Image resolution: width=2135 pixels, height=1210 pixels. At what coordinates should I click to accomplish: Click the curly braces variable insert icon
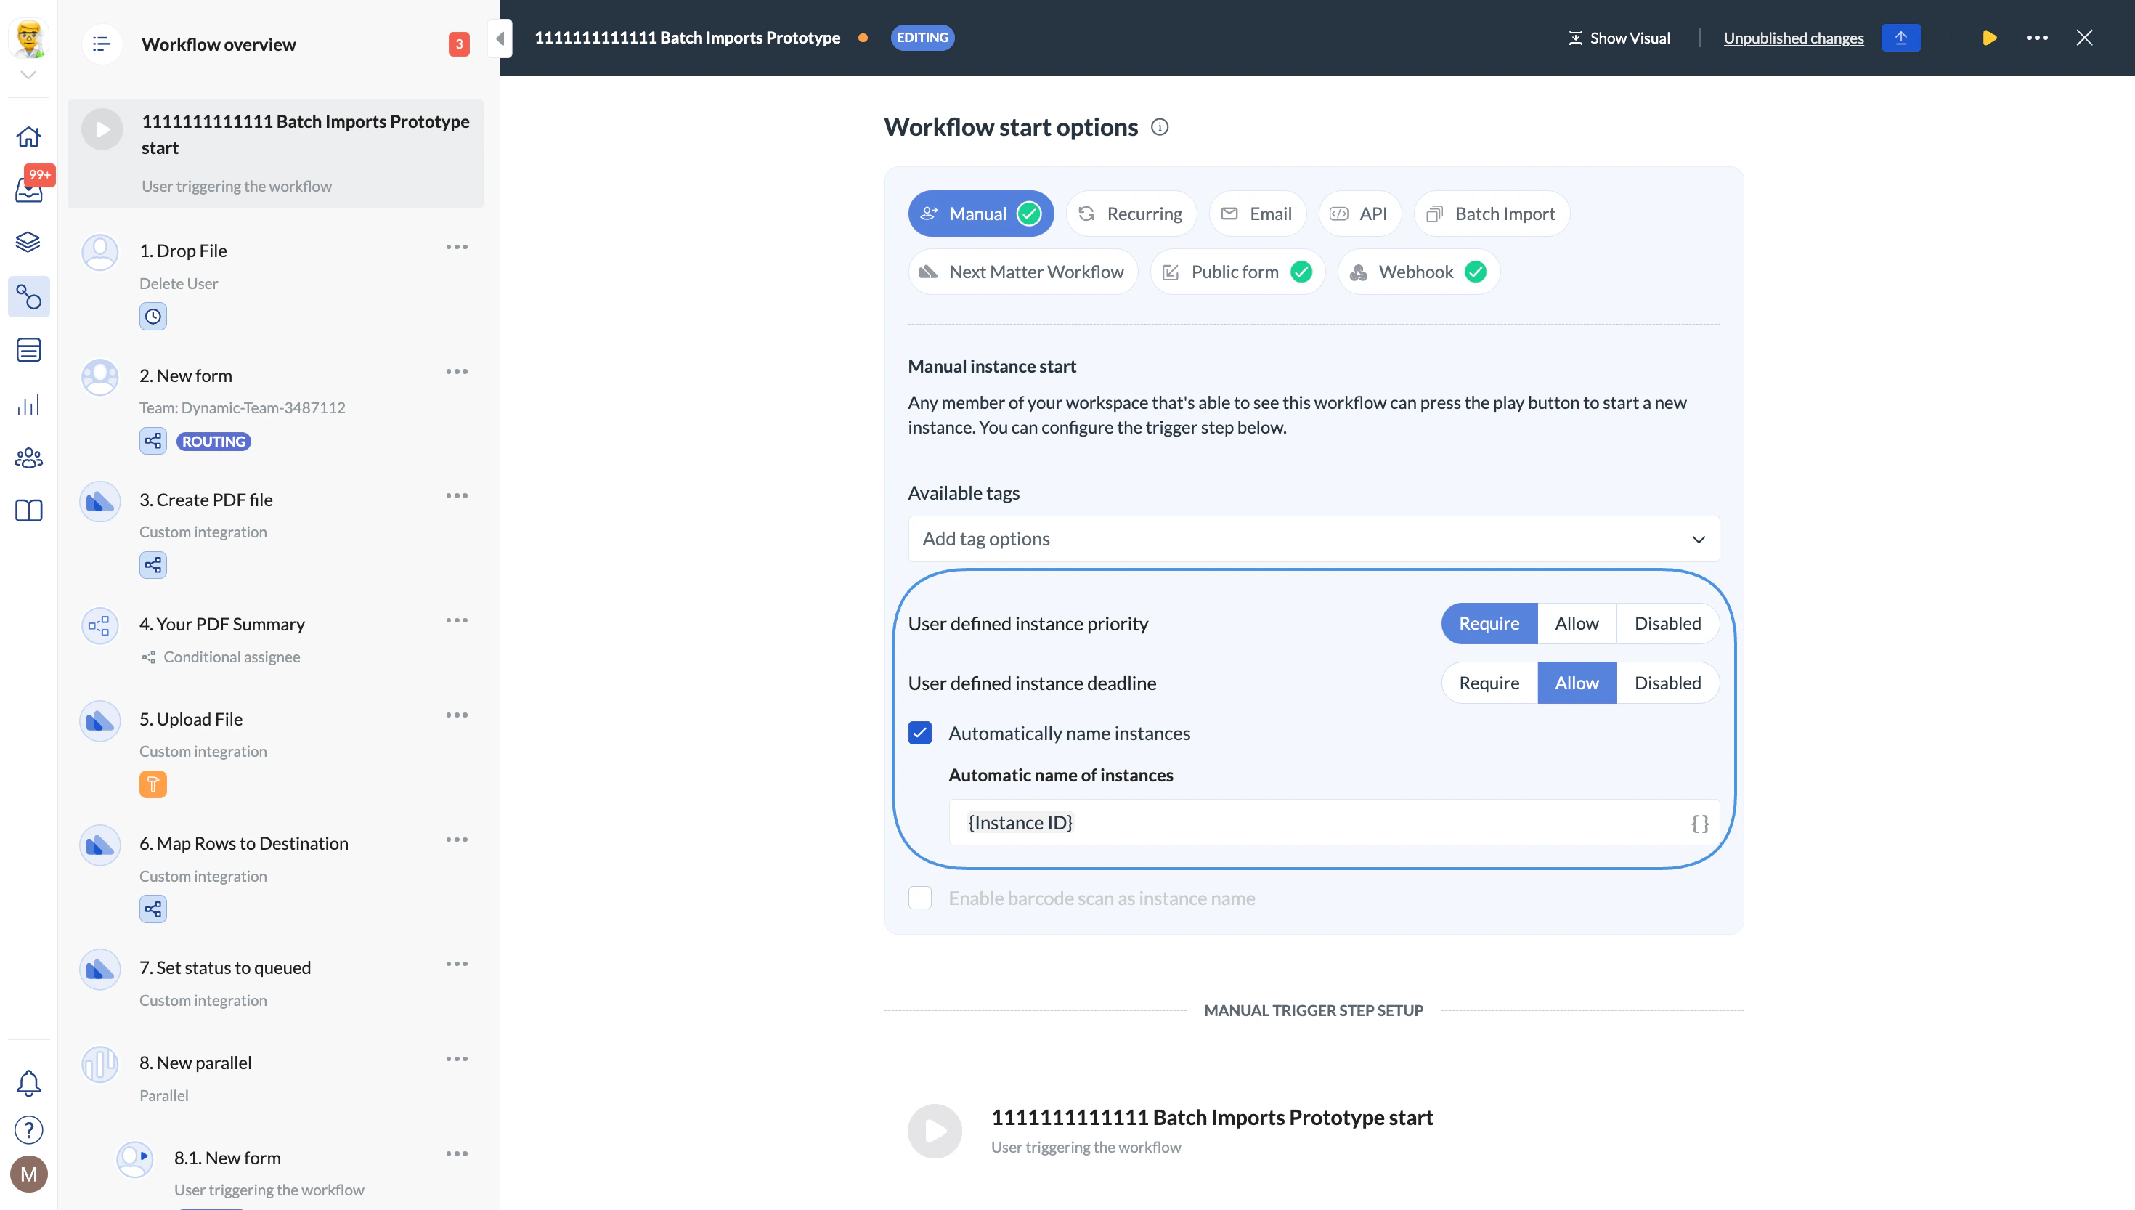click(x=1700, y=823)
